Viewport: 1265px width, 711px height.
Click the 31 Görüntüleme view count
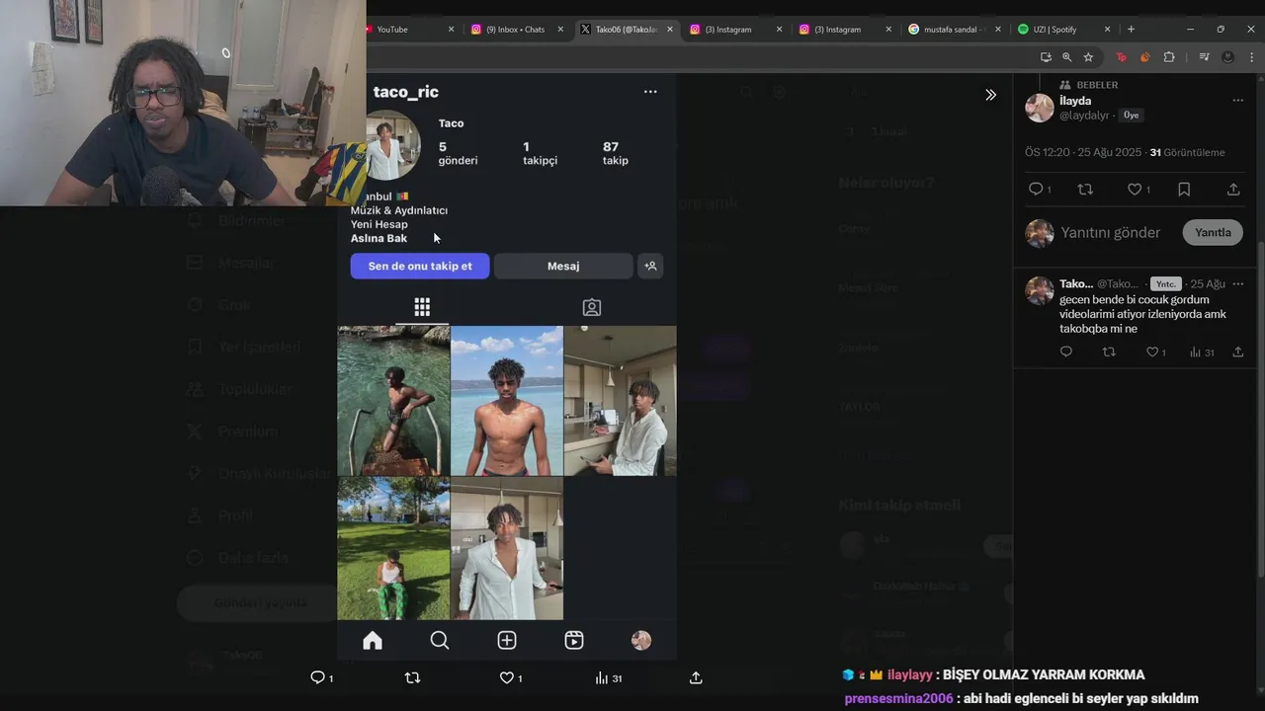pyautogui.click(x=1187, y=152)
